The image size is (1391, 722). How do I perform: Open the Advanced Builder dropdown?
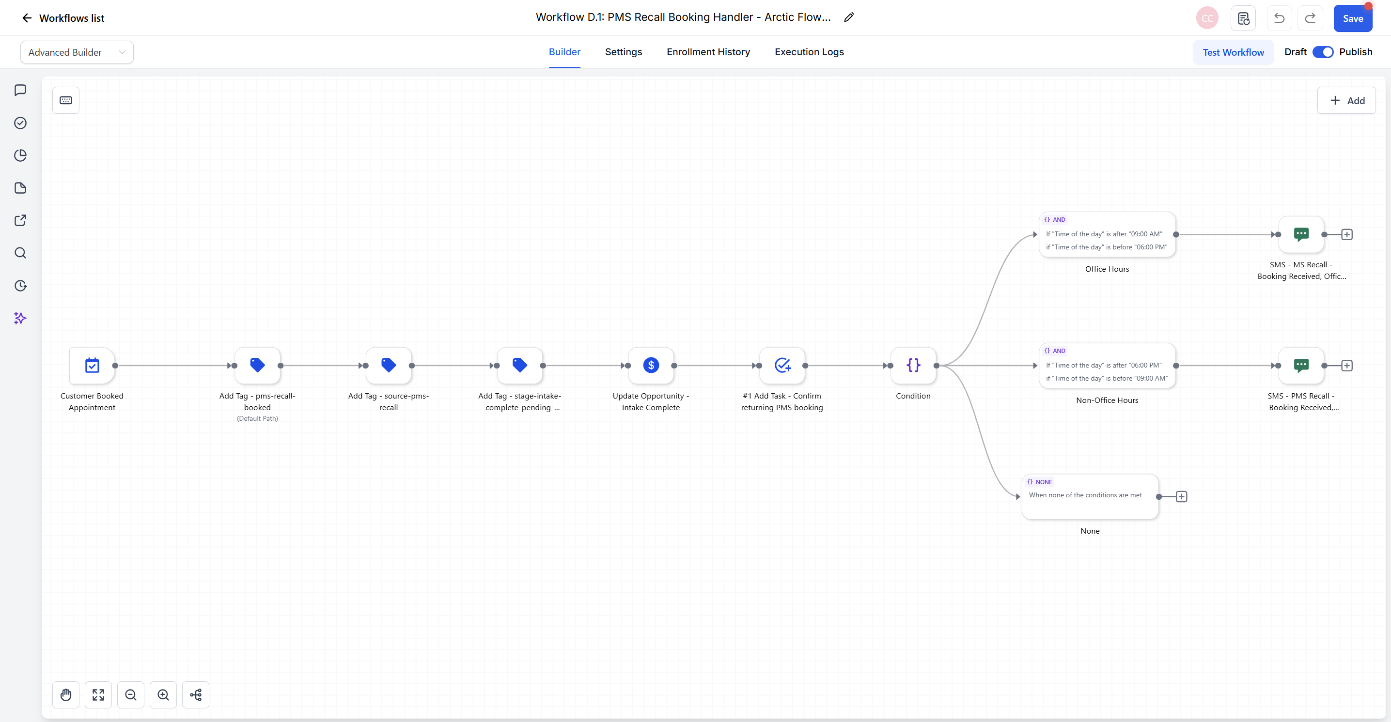(77, 52)
